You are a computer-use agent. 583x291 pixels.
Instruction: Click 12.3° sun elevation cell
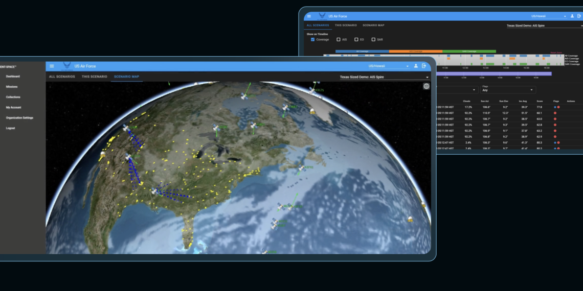point(505,113)
